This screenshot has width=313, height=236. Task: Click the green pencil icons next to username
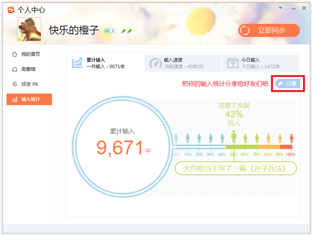[x=126, y=31]
